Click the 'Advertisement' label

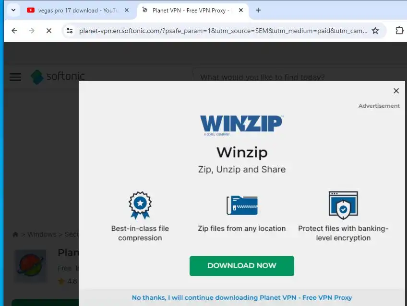(379, 106)
